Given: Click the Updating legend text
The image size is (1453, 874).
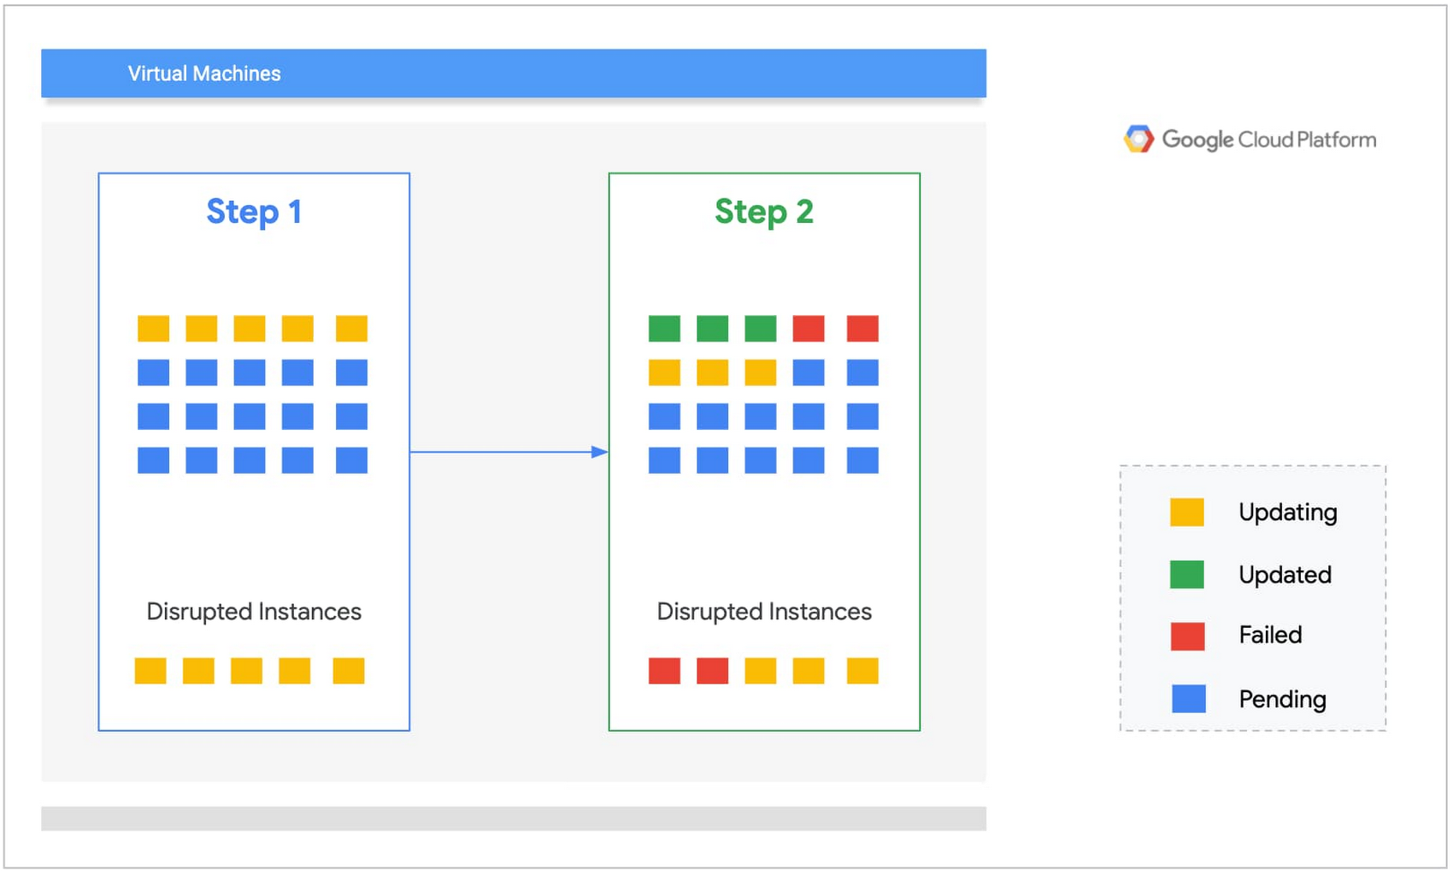Looking at the screenshot, I should tap(1287, 513).
